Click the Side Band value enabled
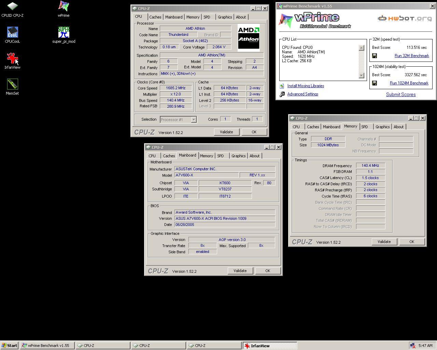 tap(202, 252)
